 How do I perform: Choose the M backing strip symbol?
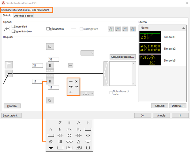[69, 148]
